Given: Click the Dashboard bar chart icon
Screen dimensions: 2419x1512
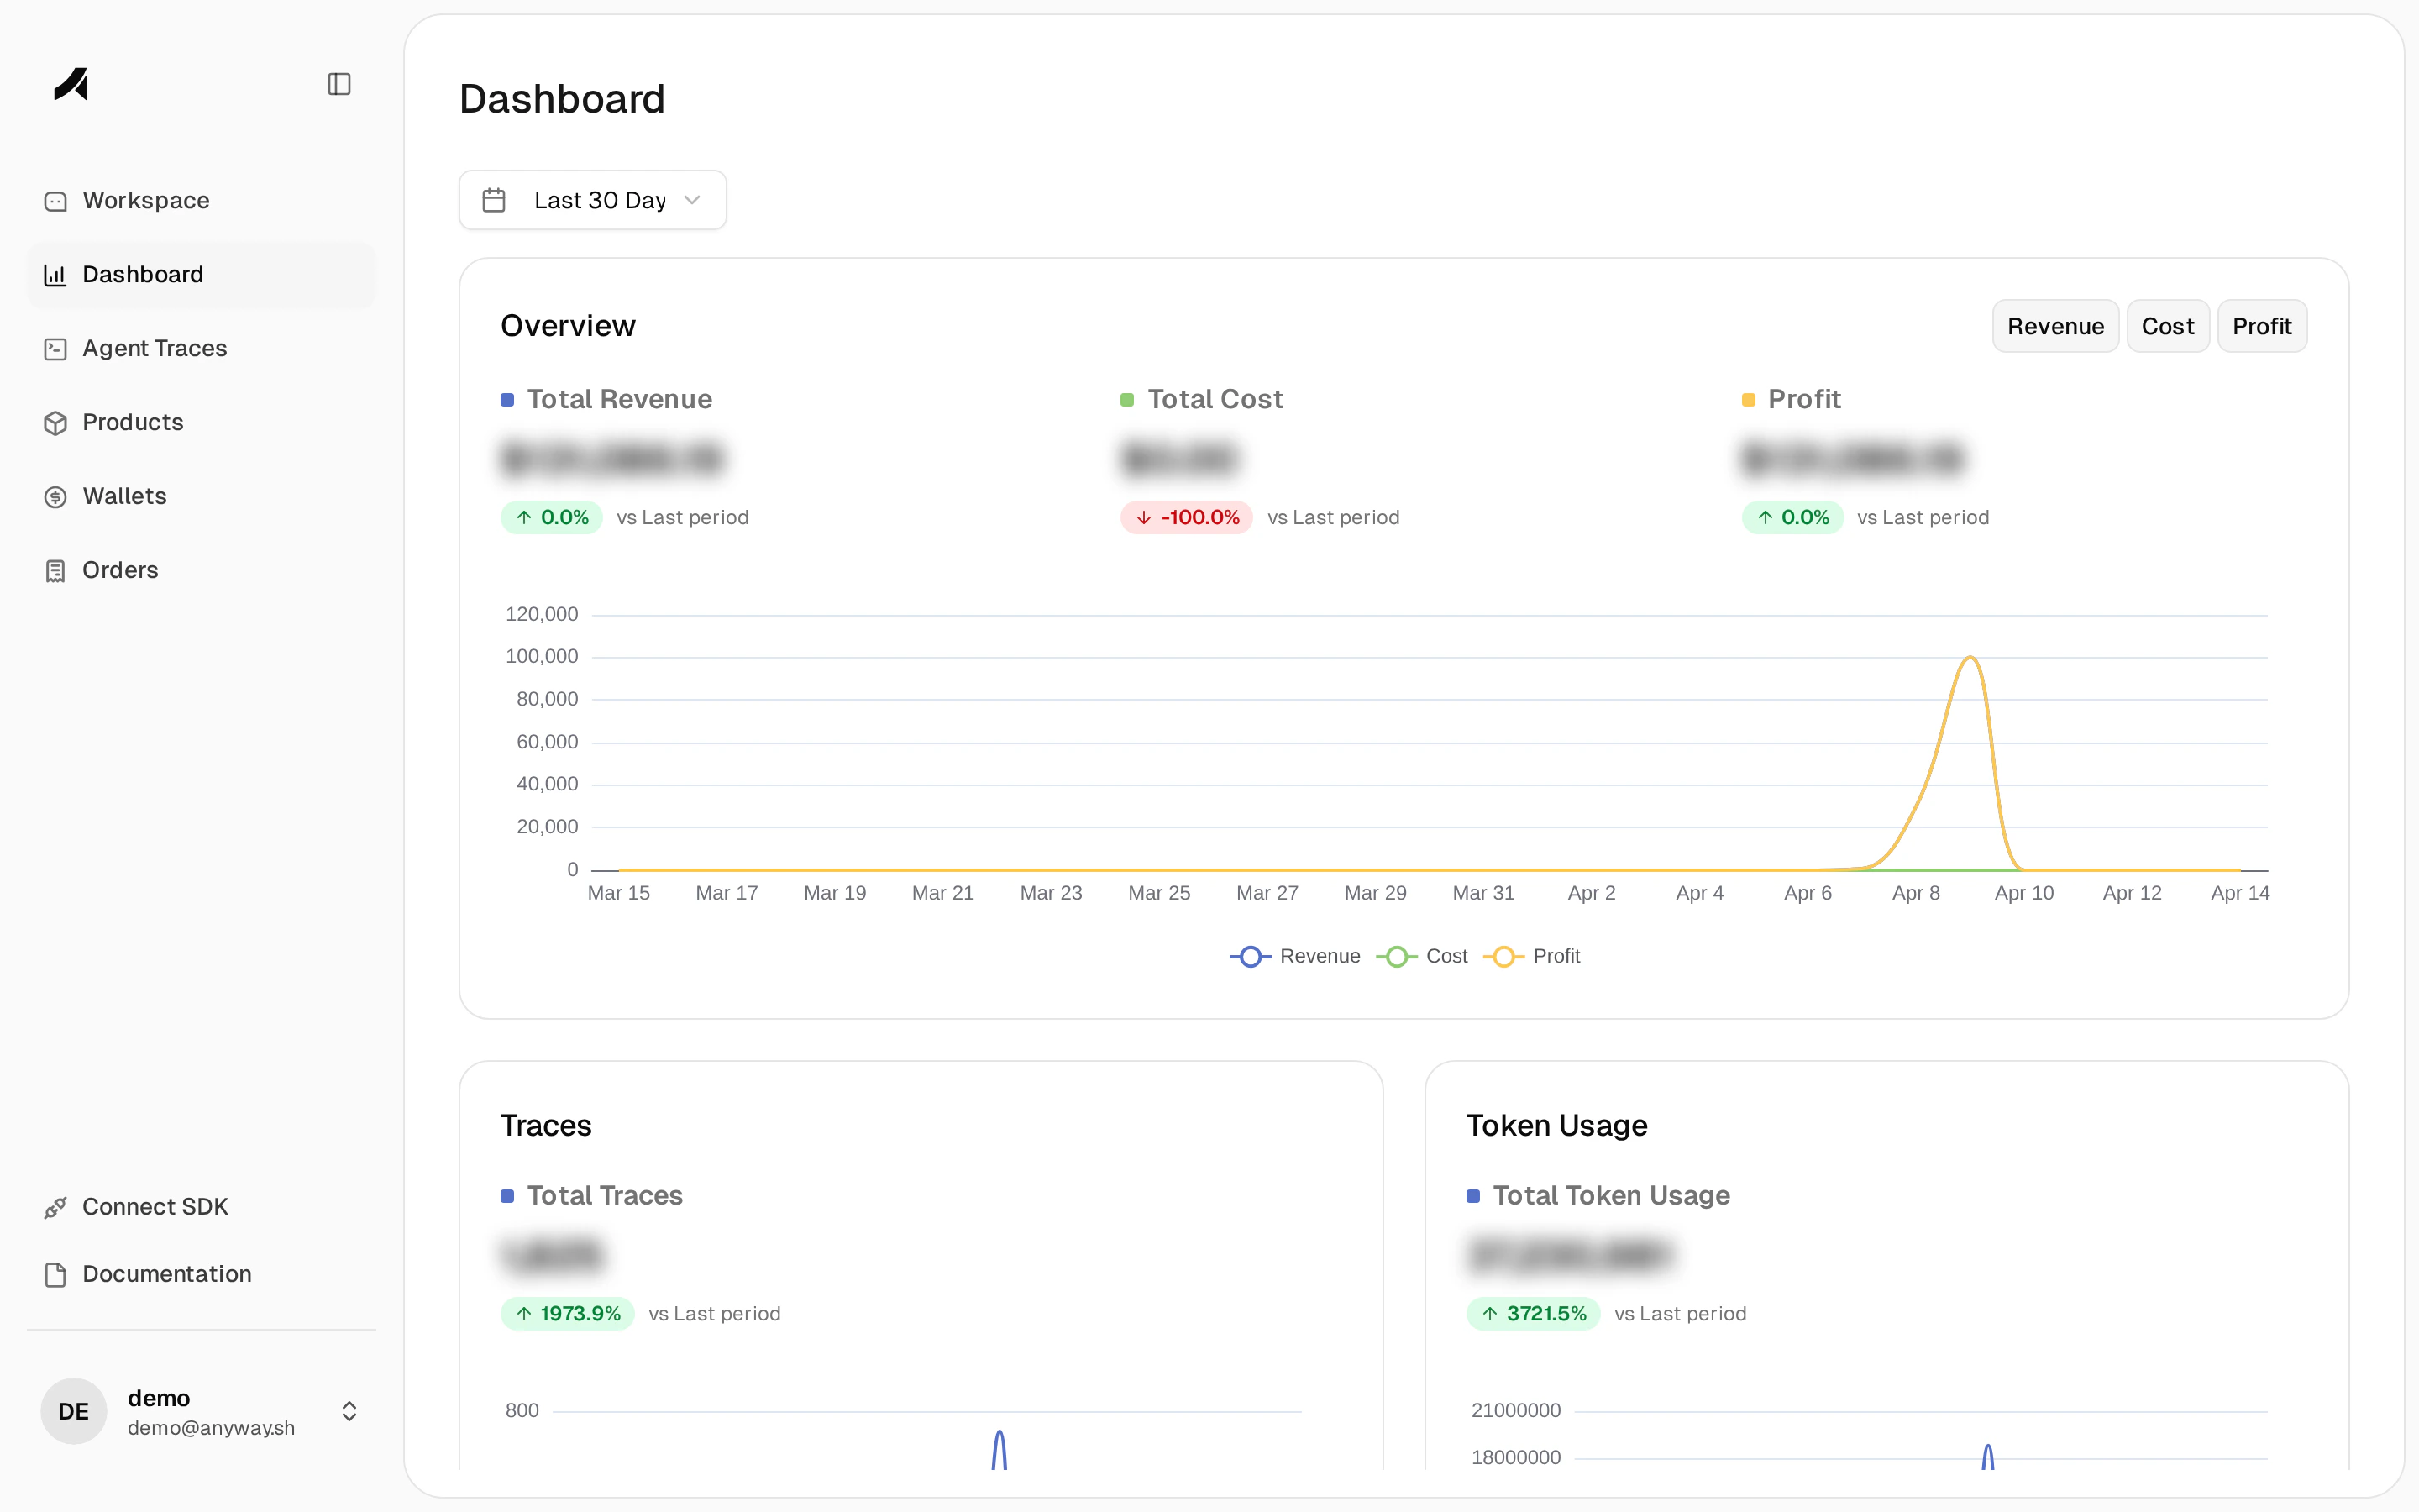Looking at the screenshot, I should point(55,274).
